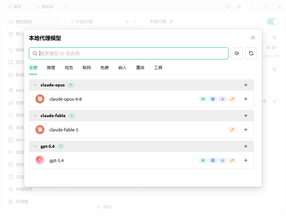Viewport: 286px width, 216px height.
Task: Open the settings icon next to 本地代理 title
Action: [171, 21]
